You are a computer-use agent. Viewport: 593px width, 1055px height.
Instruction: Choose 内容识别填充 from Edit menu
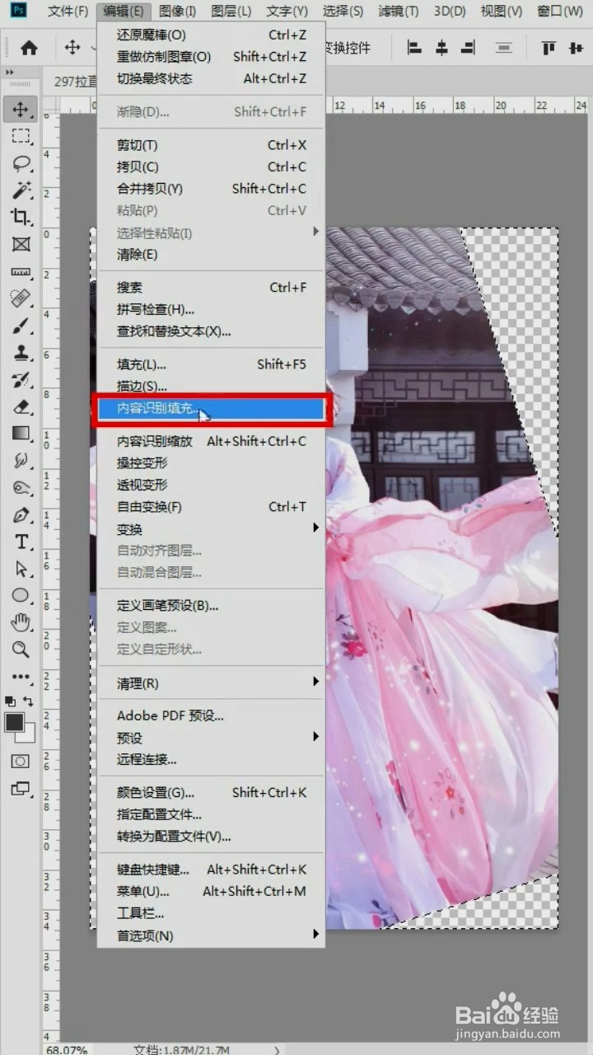click(x=212, y=409)
